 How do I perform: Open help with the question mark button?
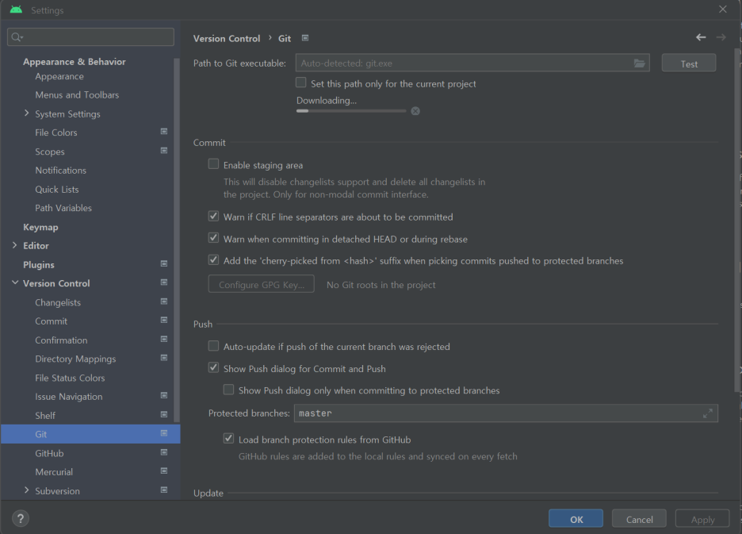[x=21, y=518]
